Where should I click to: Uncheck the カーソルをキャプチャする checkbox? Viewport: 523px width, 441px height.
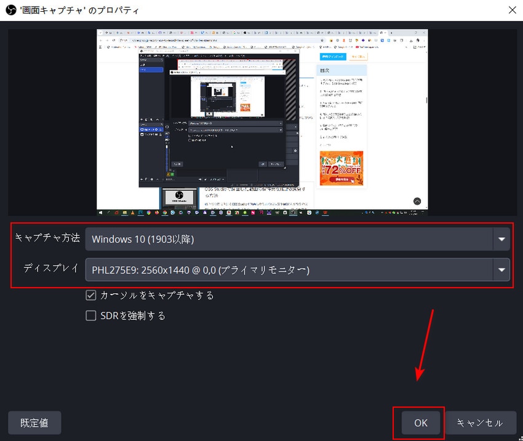click(90, 295)
